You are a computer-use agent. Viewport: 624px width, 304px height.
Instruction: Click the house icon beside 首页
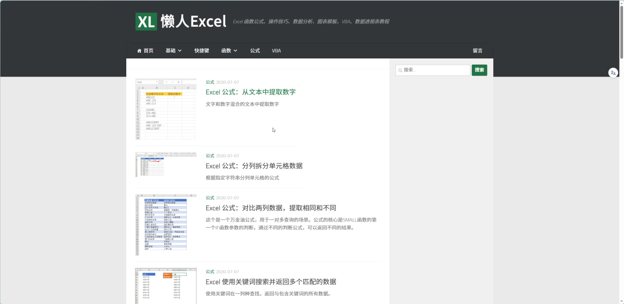pyautogui.click(x=139, y=51)
